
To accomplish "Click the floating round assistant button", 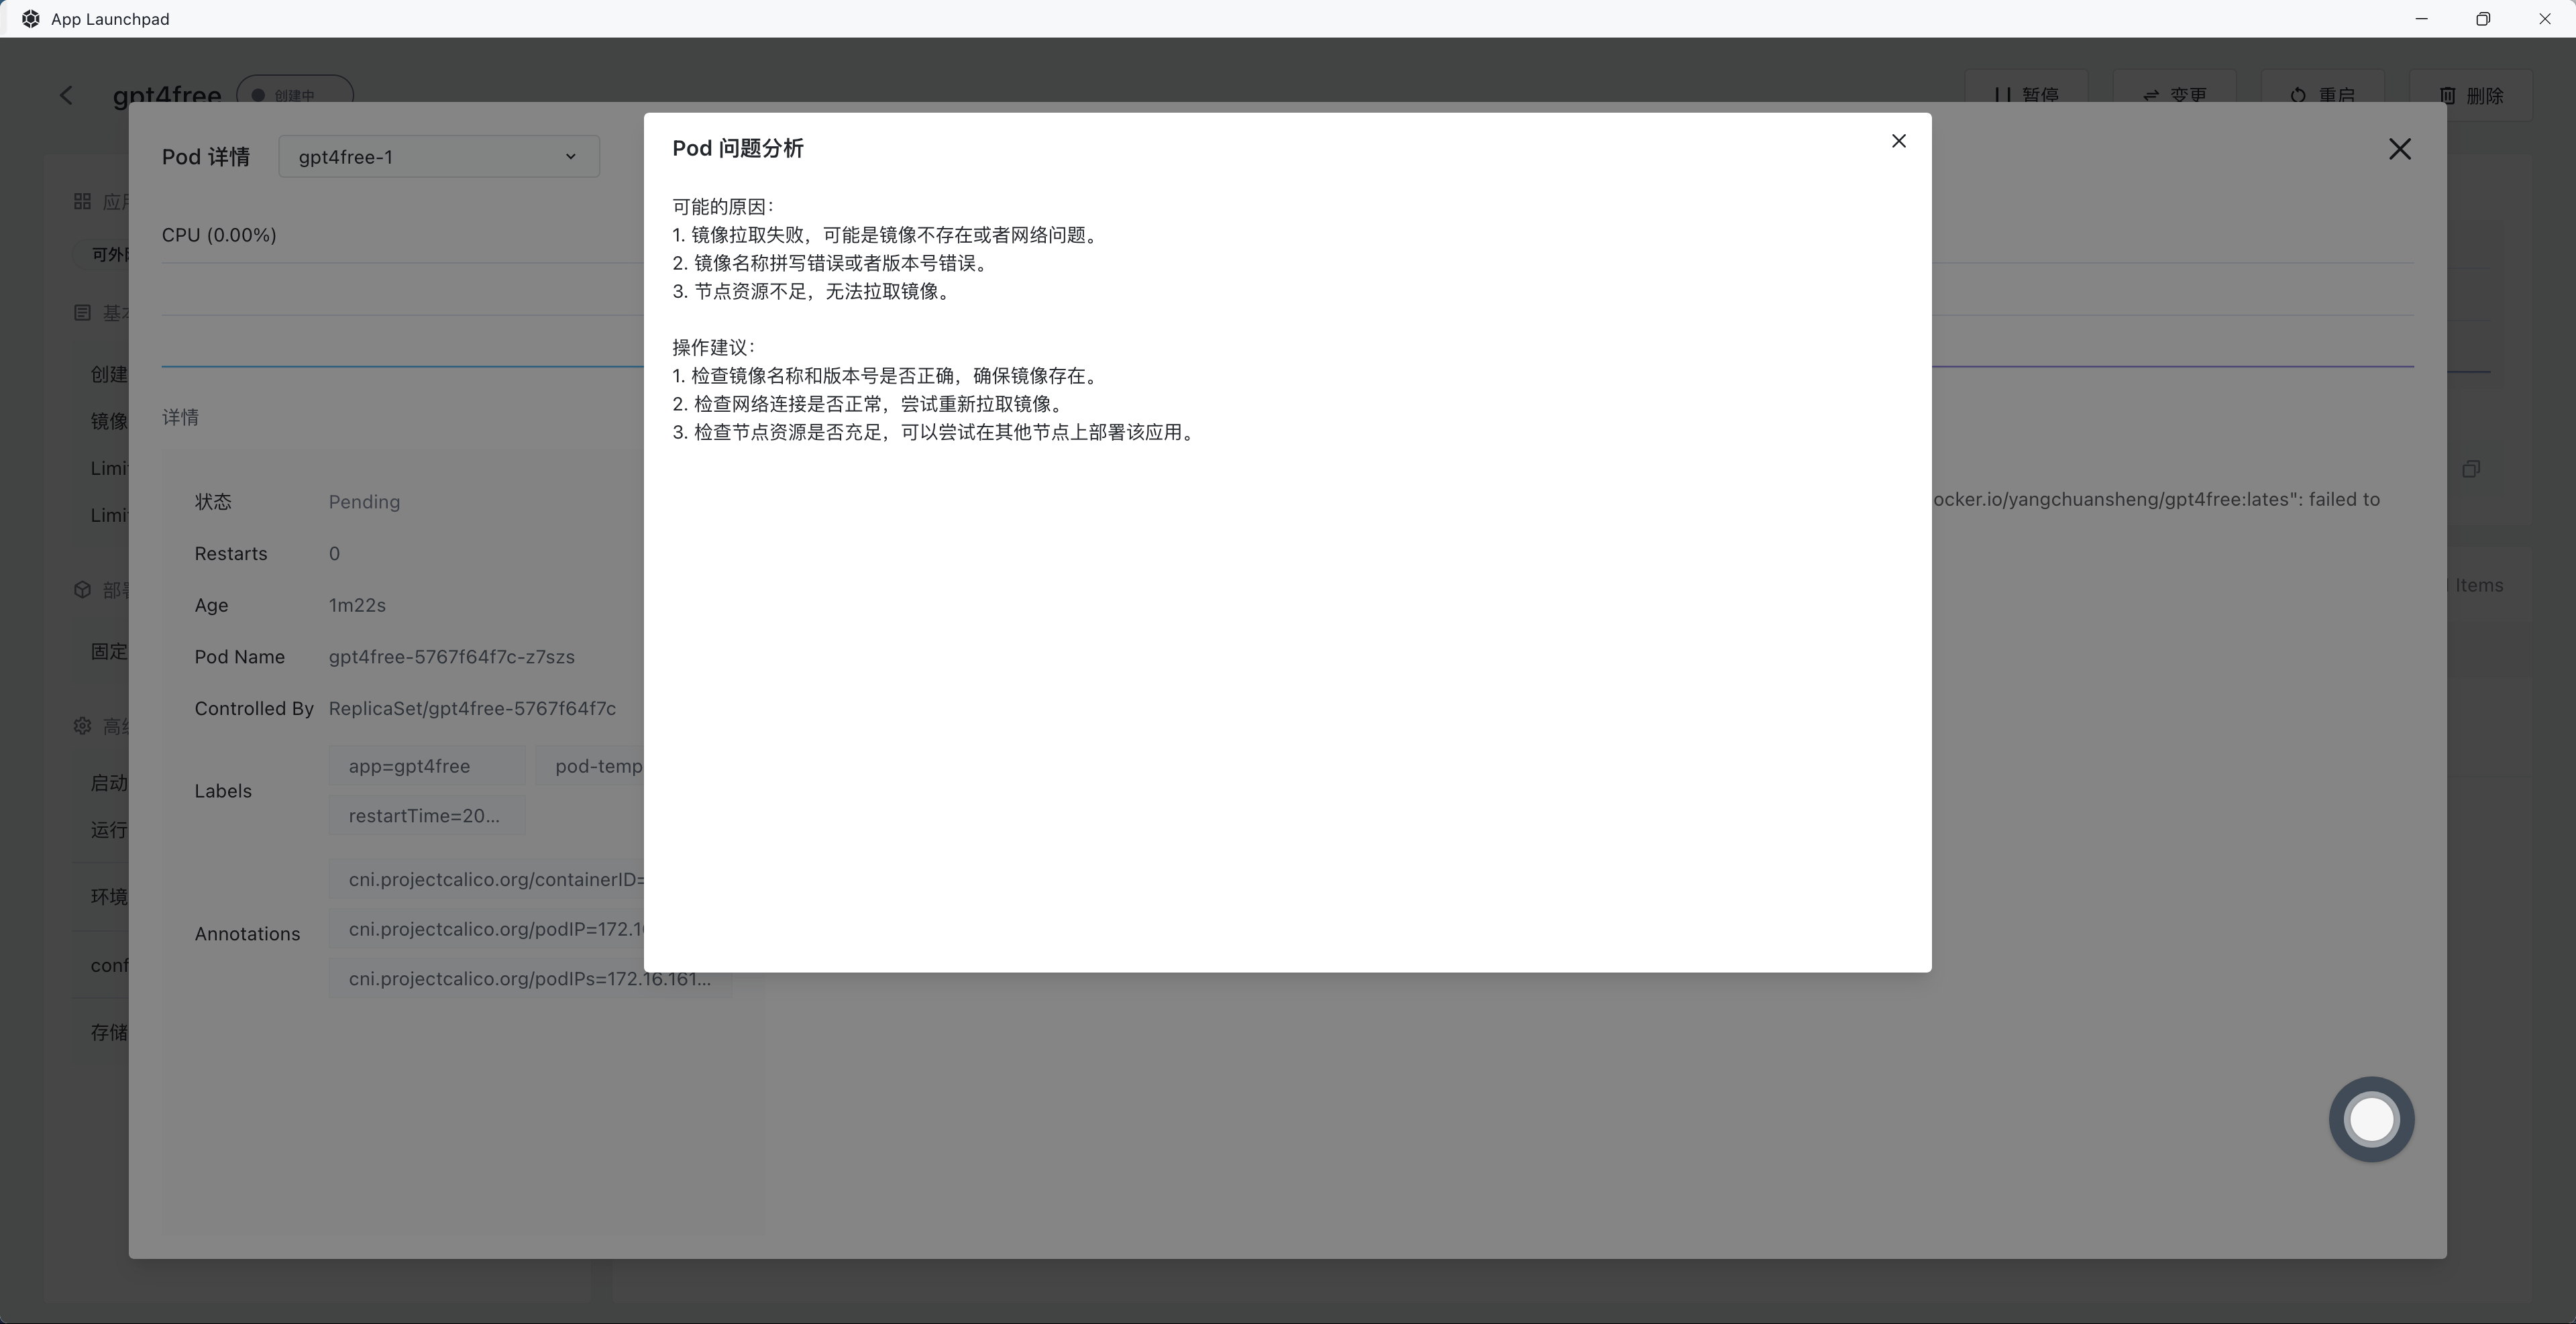I will coord(2371,1119).
